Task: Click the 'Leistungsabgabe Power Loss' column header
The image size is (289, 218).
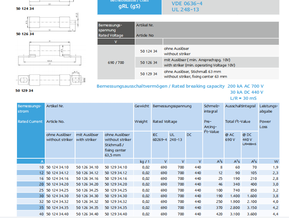Action: 269,130
